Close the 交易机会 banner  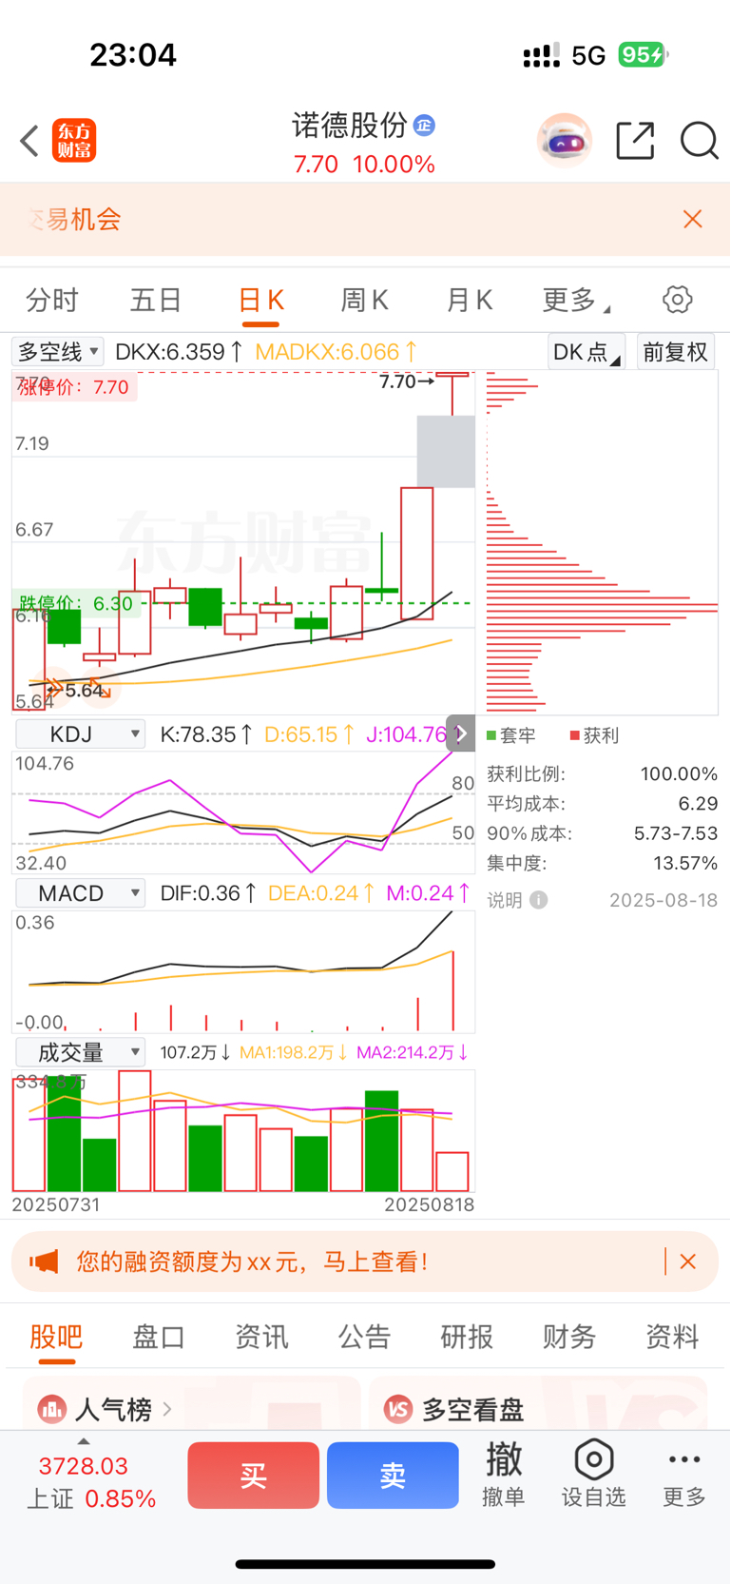(x=693, y=219)
